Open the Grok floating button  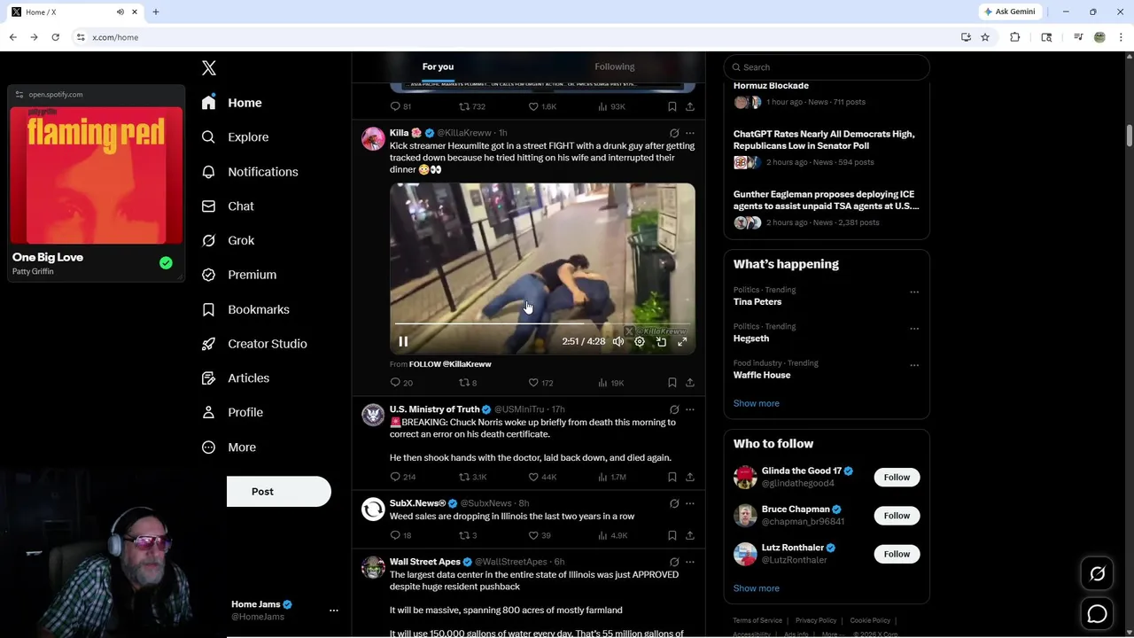tap(1097, 574)
